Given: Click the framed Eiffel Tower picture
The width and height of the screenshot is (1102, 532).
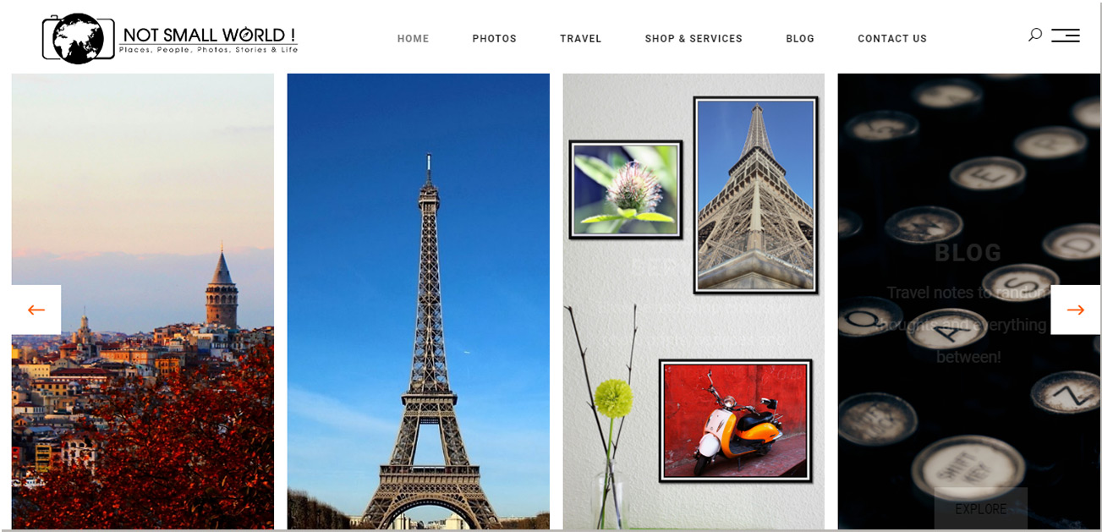Looking at the screenshot, I should point(756,195).
